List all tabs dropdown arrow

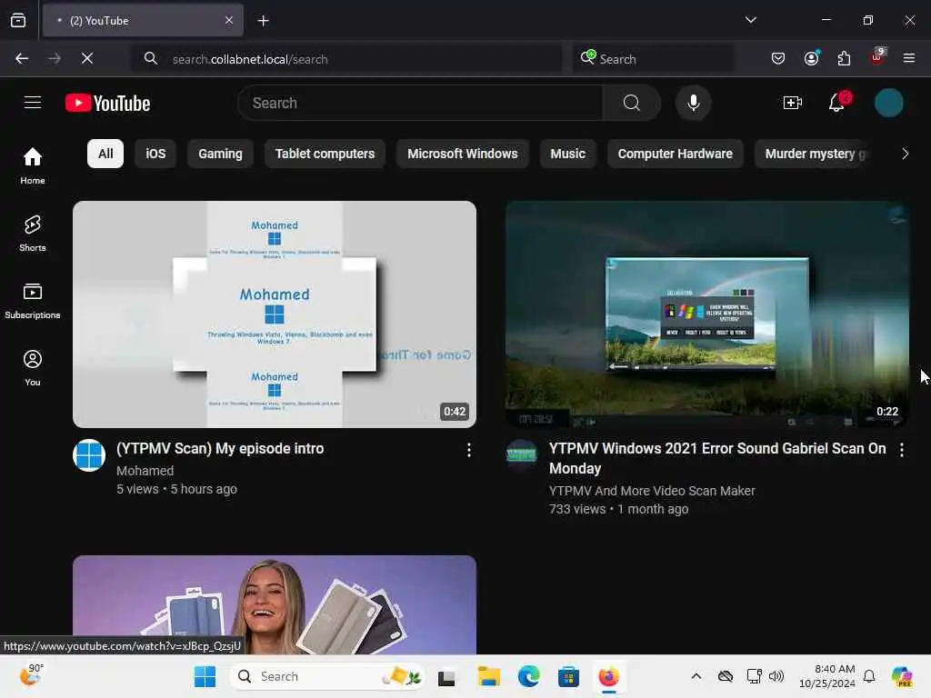[750, 20]
